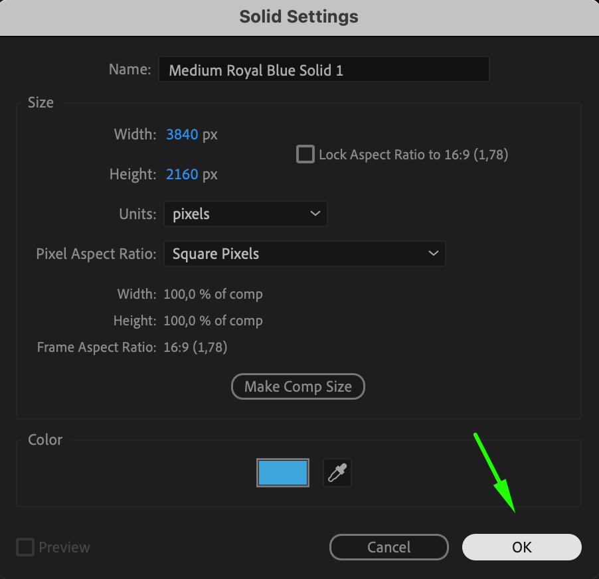Select the Height value 2160

[x=182, y=174]
